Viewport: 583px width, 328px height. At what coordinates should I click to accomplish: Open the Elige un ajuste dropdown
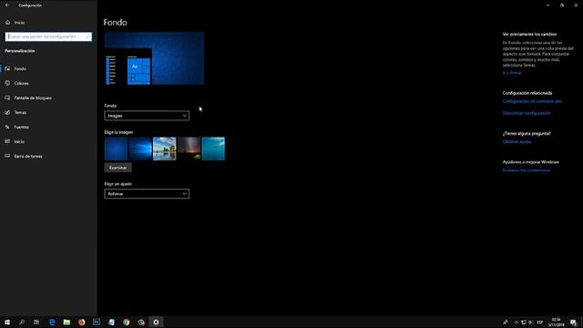click(147, 194)
